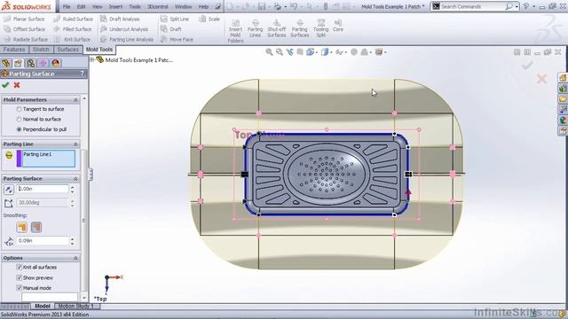This screenshot has width=568, height=319.
Task: Collapse the Parting Line section
Action: click(x=75, y=144)
